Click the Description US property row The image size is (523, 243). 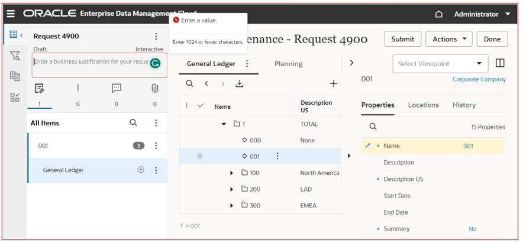point(432,179)
